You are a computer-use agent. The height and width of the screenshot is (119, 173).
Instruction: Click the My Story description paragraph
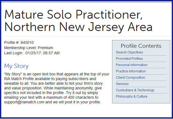point(57,88)
